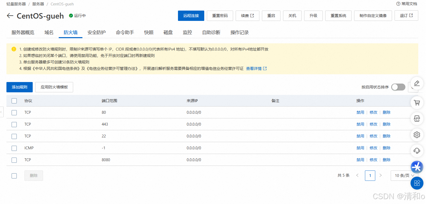The width and height of the screenshot is (426, 204).
Task: Click the ICMP protocol cell
Action: click(29, 148)
